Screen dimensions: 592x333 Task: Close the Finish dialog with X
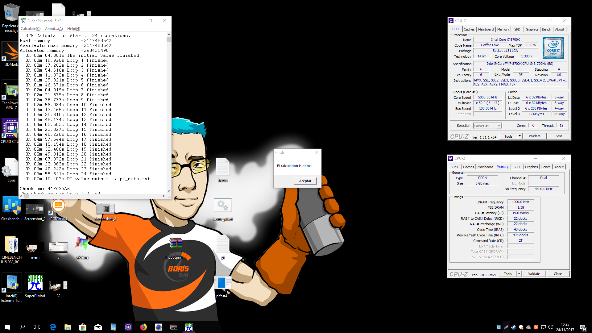coord(317,152)
